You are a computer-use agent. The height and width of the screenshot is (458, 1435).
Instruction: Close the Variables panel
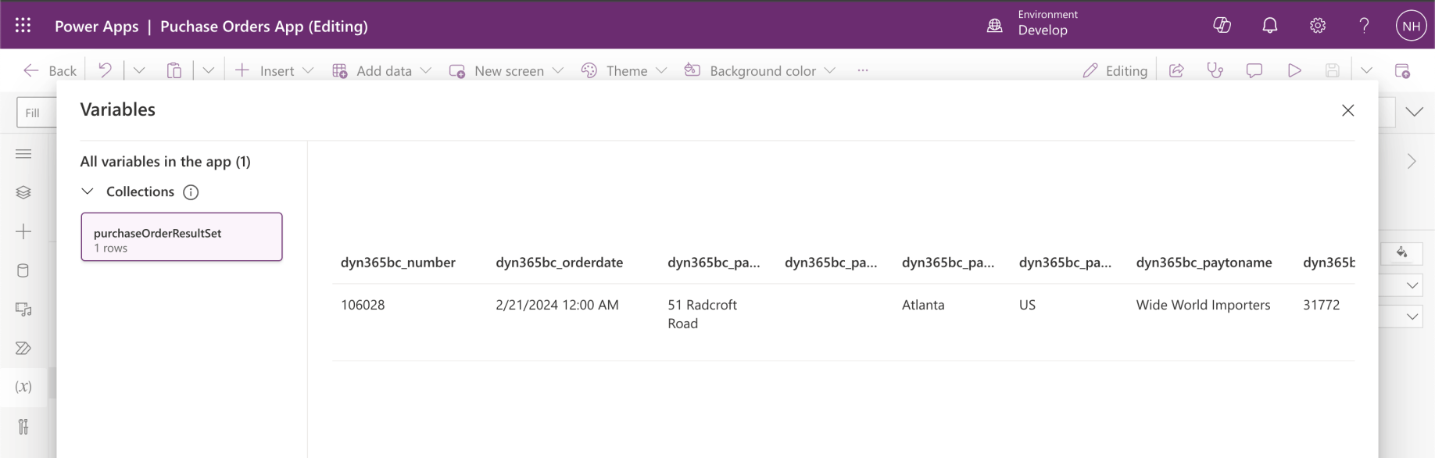click(x=1347, y=110)
